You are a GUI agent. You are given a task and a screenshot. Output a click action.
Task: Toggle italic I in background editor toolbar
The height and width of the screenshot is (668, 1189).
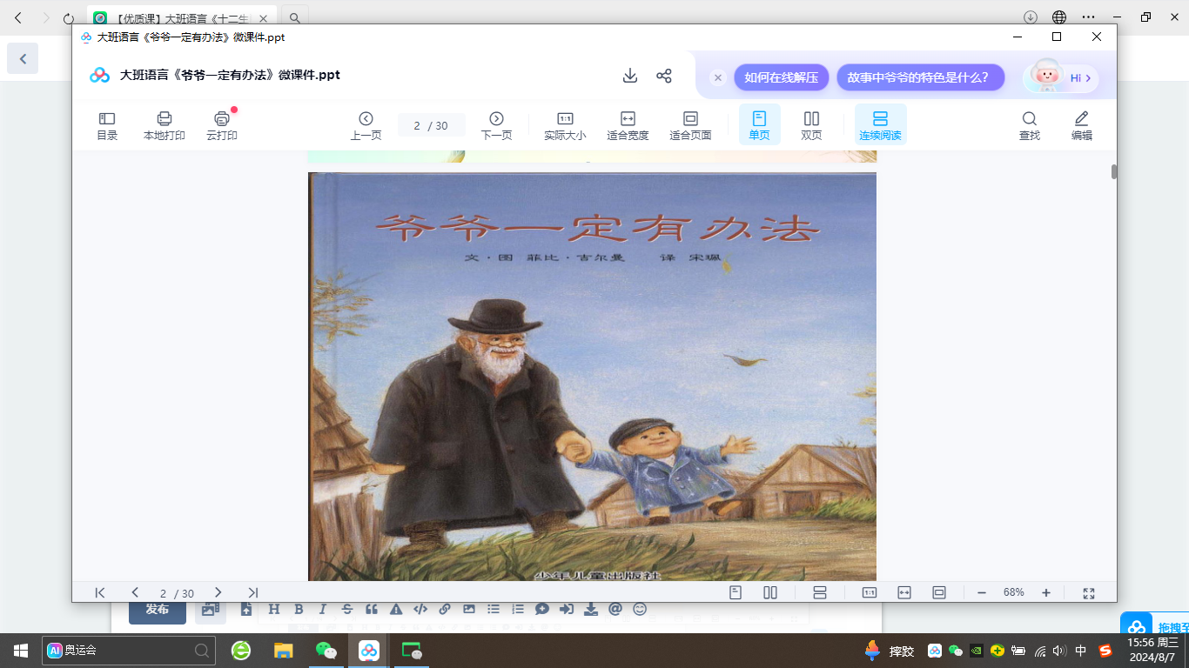pyautogui.click(x=323, y=610)
